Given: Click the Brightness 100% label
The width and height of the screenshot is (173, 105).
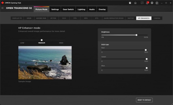Looking at the screenshot, I should point(146,37).
